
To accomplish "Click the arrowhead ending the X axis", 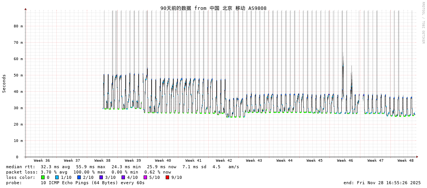I will (417, 157).
